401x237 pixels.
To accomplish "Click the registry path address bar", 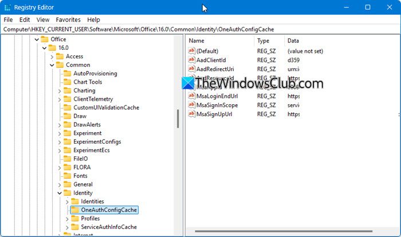I will [x=200, y=29].
